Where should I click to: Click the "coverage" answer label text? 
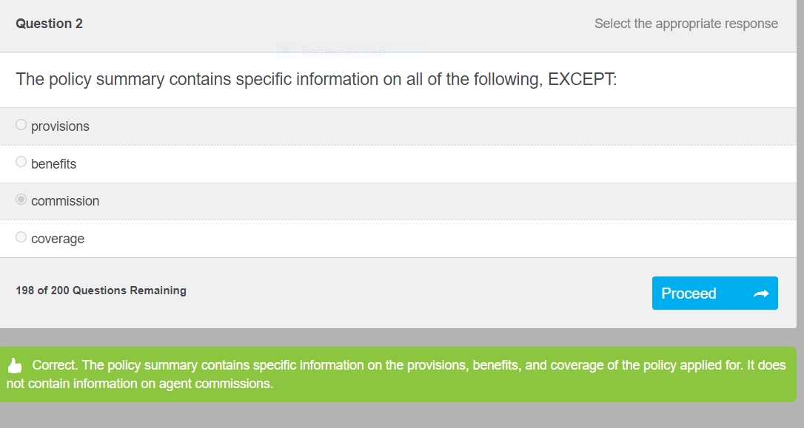(58, 239)
